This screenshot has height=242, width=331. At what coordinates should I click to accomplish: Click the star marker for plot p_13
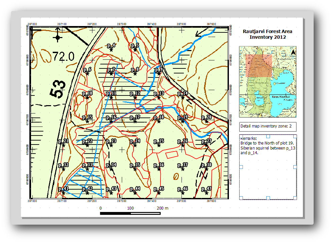click(159, 97)
